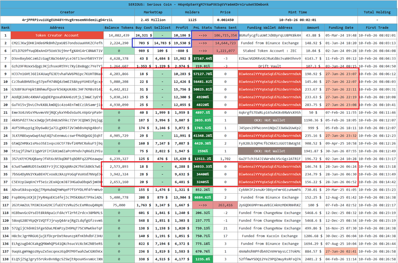This screenshot has width=398, height=263.
Task: Click amount 499.86 $ in rank 133
Action: pos(313,228)
